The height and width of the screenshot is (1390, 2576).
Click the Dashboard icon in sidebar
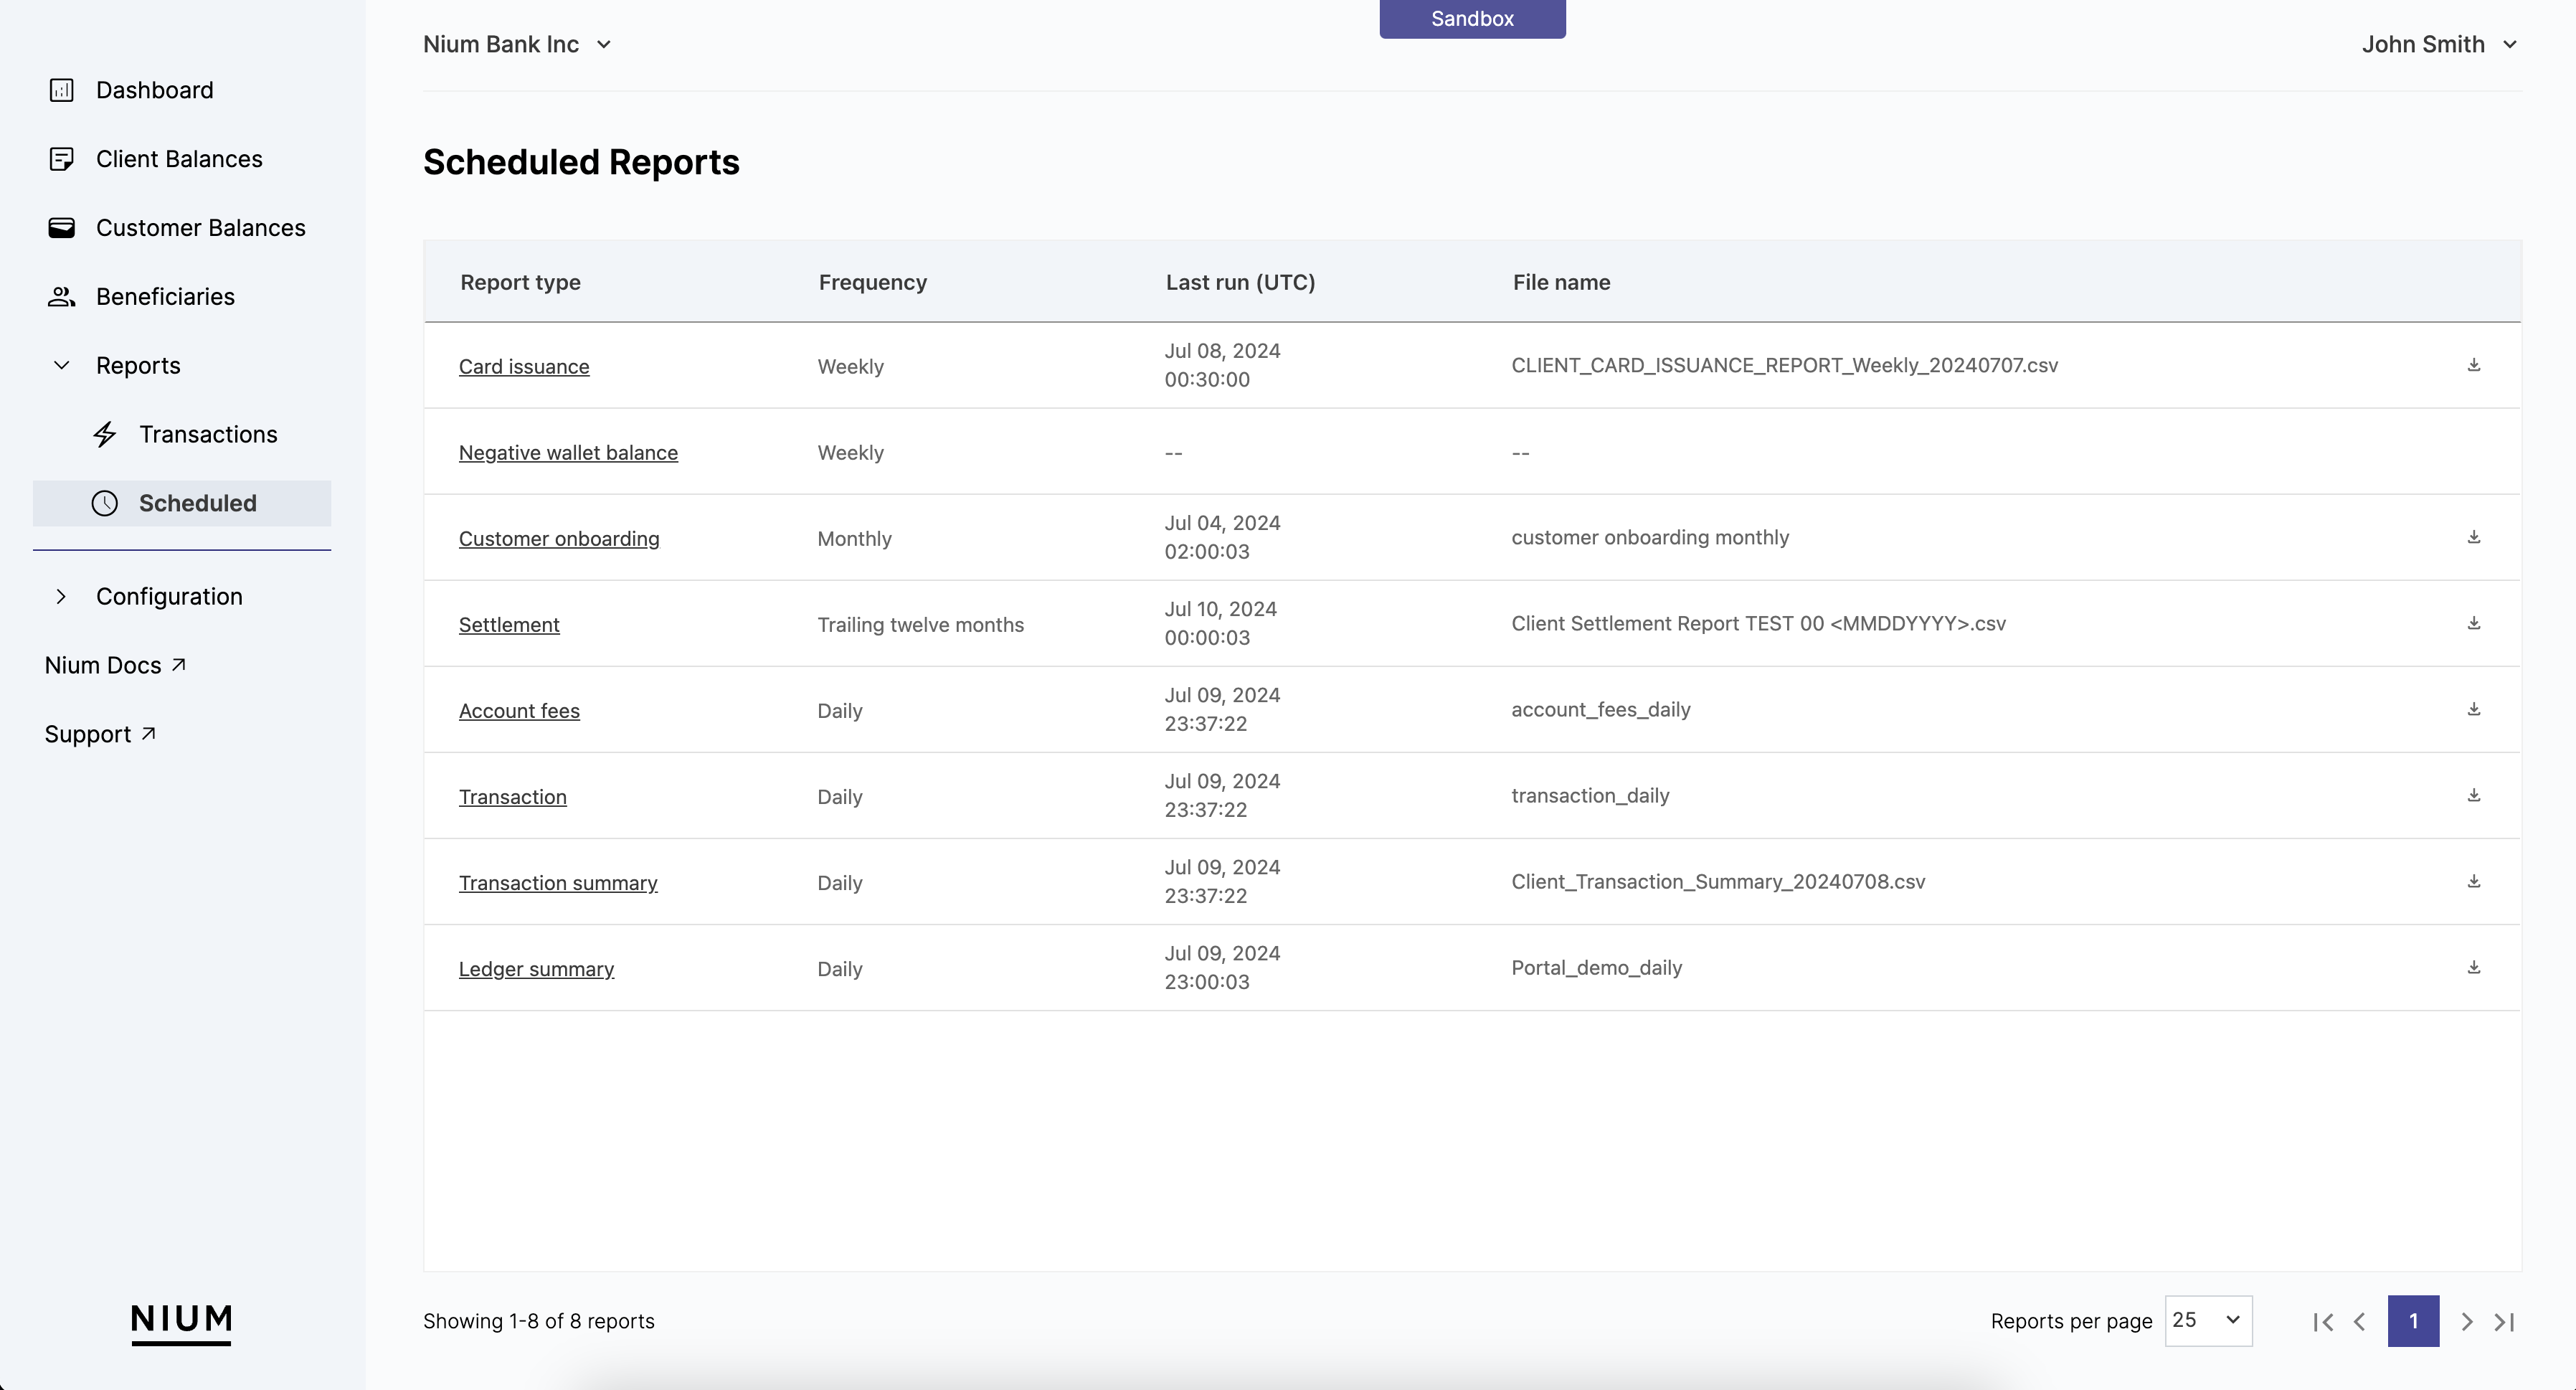pyautogui.click(x=62, y=90)
